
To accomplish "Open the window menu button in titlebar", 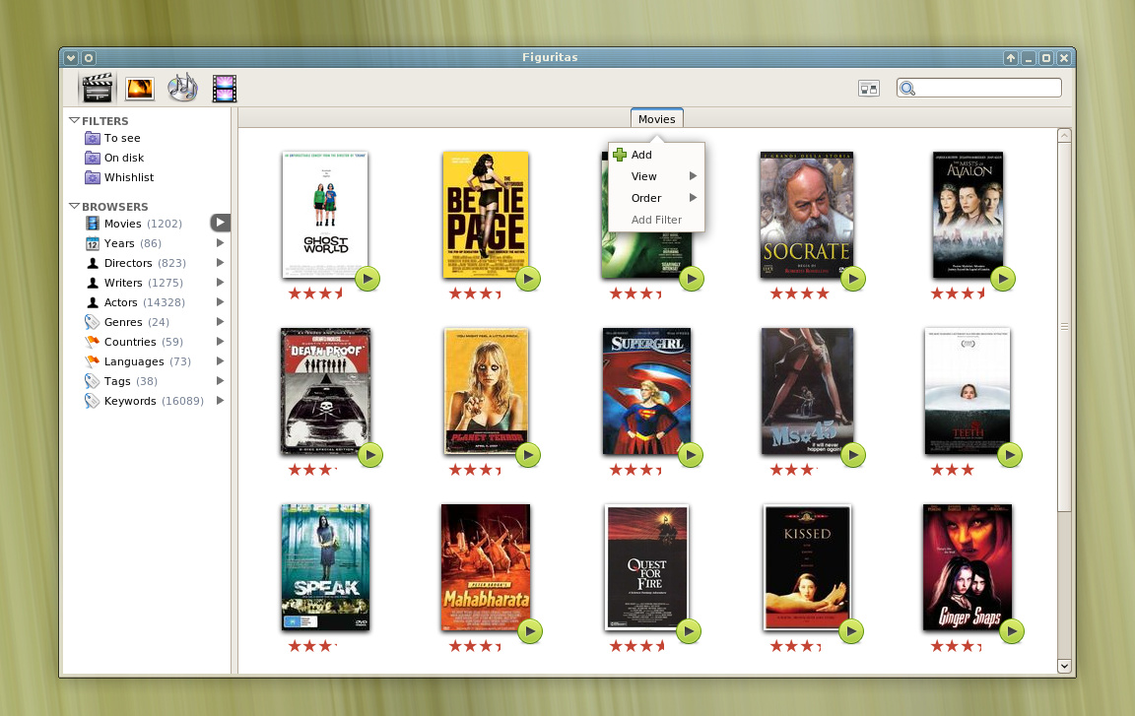I will [x=70, y=58].
